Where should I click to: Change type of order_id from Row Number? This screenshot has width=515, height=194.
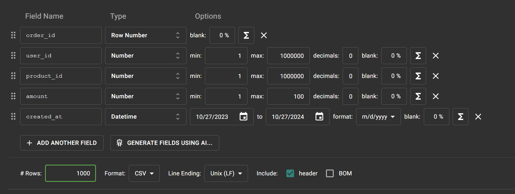click(146, 35)
